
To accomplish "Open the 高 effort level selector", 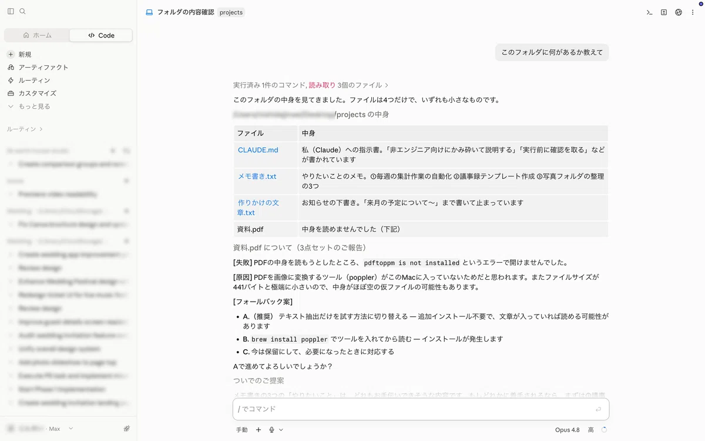I will pos(591,430).
